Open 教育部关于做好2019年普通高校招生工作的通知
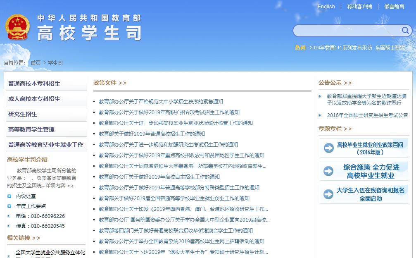 [x=152, y=134]
